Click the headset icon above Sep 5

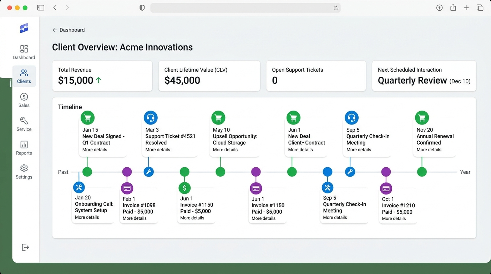(351, 118)
